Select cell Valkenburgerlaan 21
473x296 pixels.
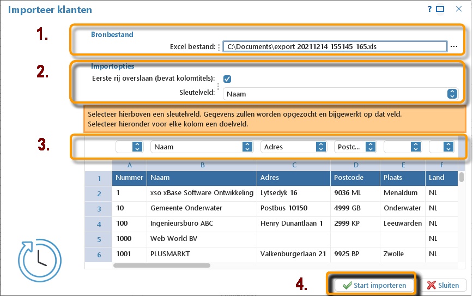tap(294, 254)
